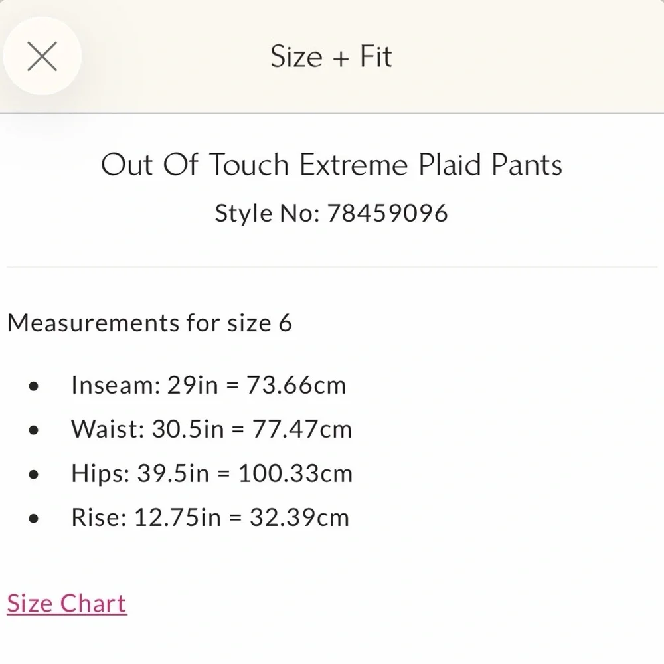Select the Waist: 30.5in measurement line
The image size is (664, 664).
pos(211,429)
